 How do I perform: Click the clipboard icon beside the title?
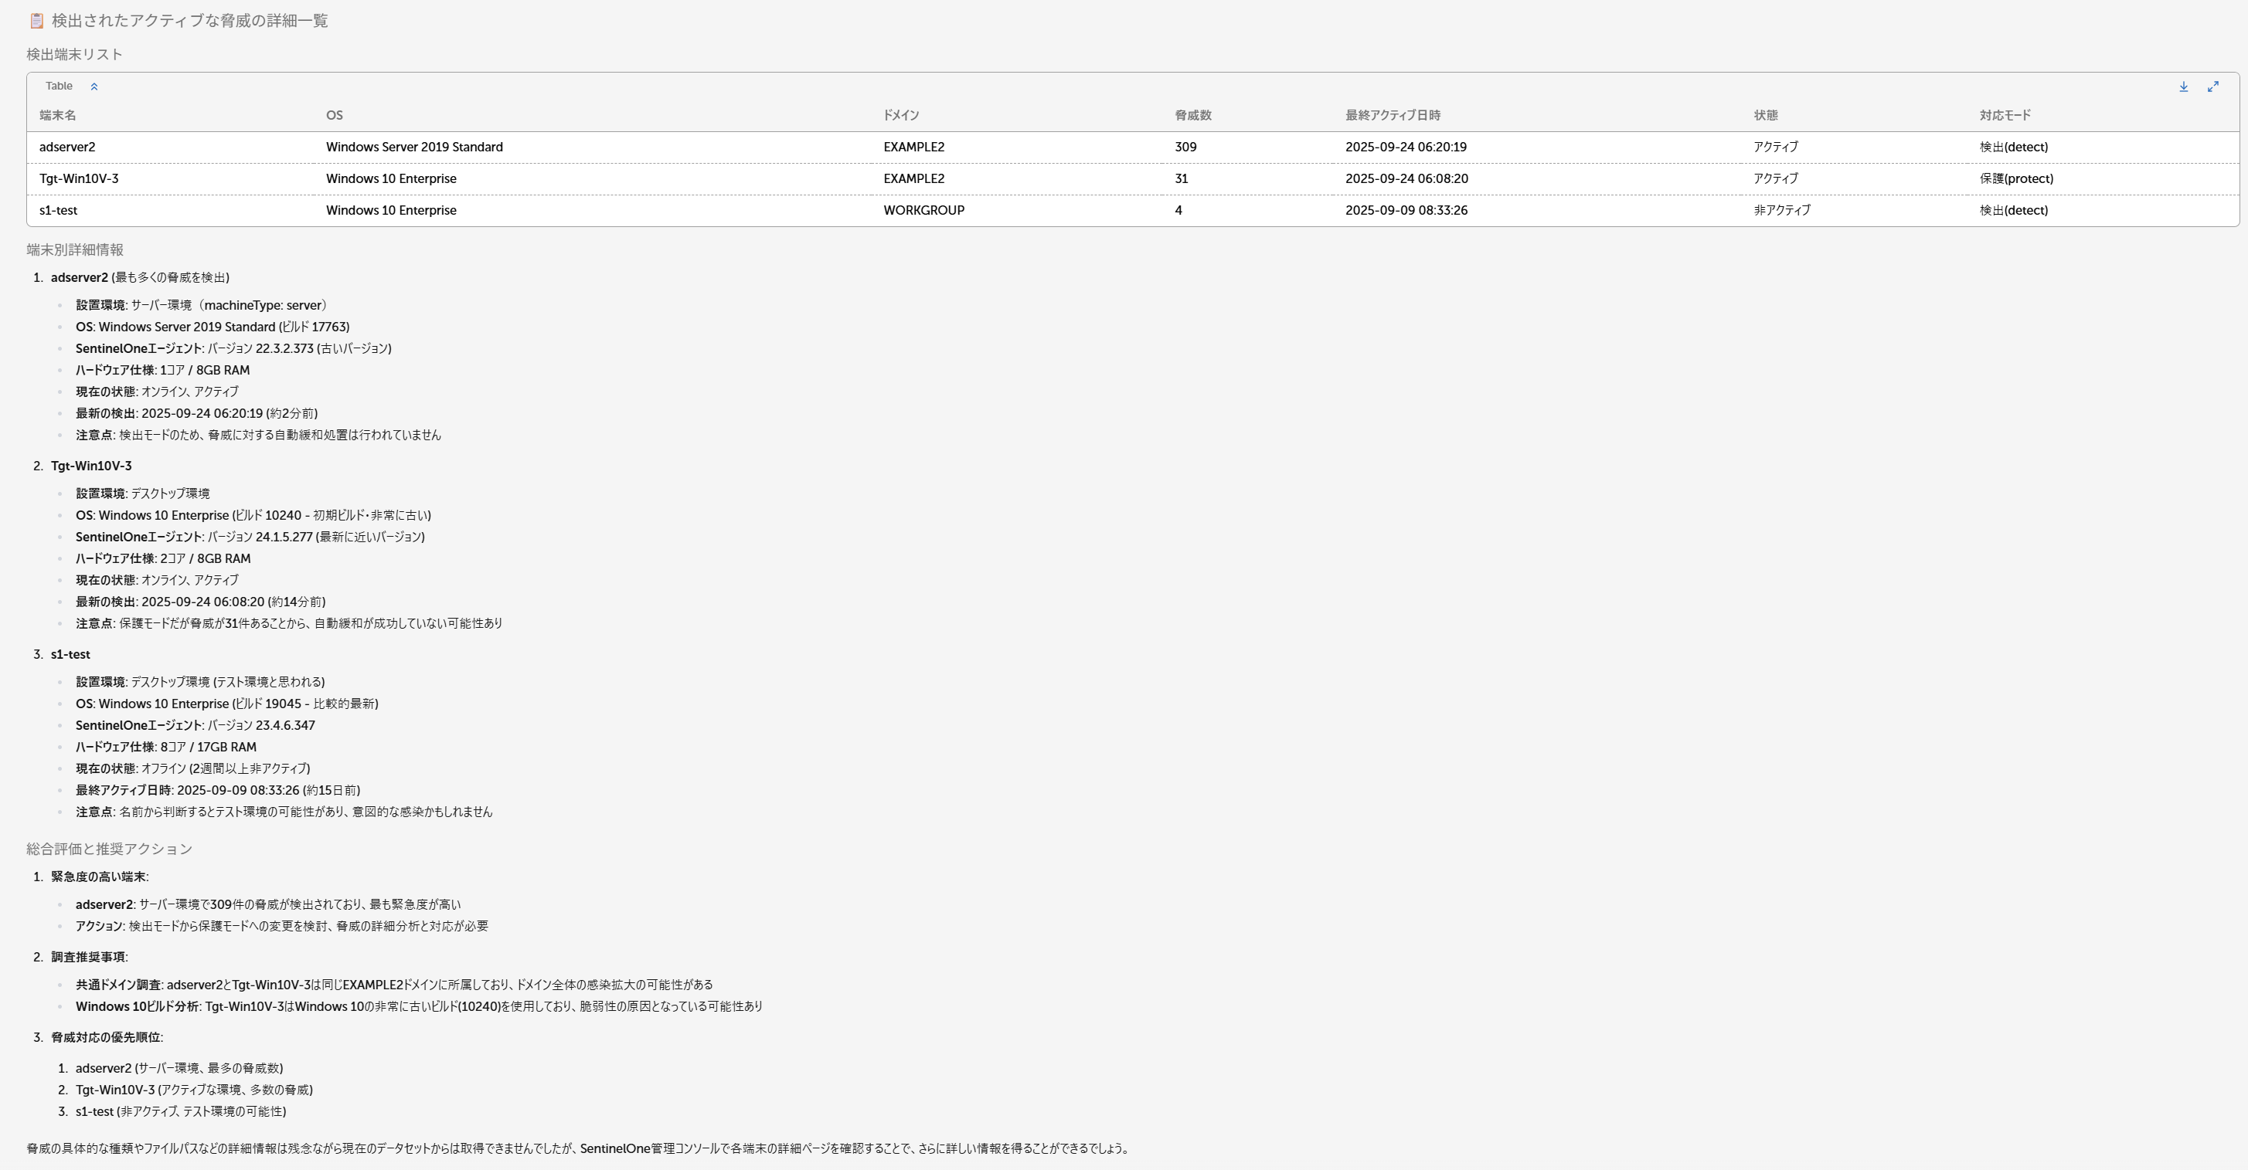[x=36, y=21]
